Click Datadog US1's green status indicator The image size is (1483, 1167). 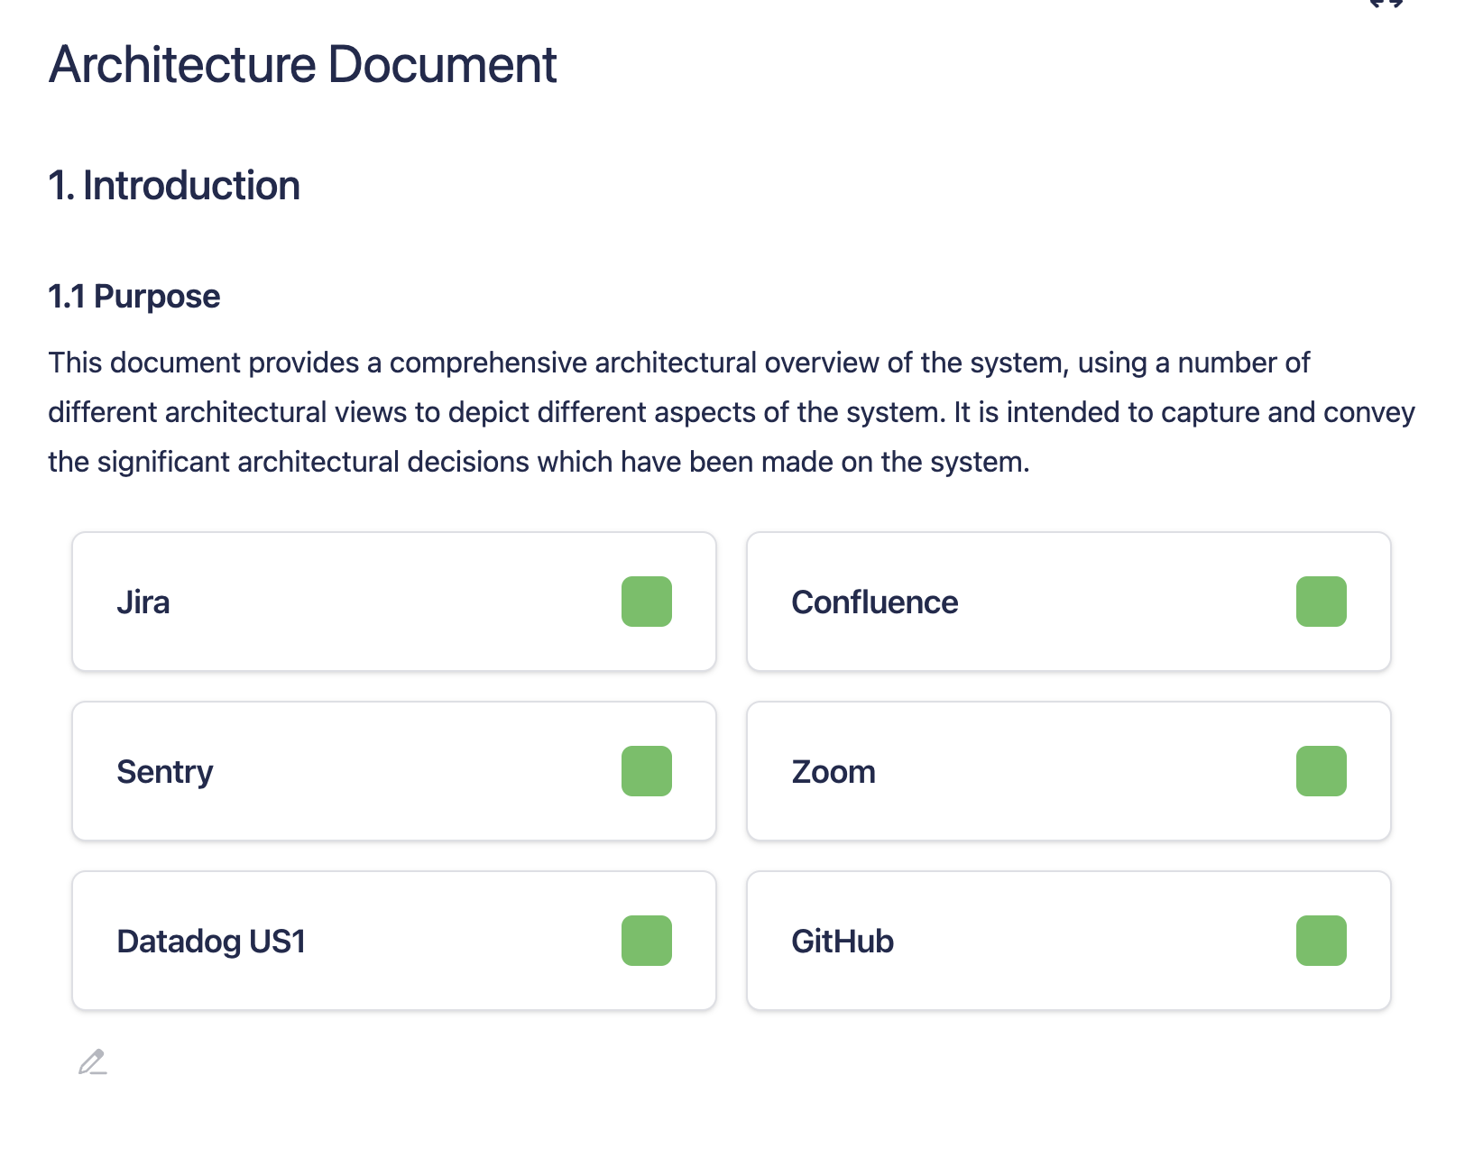click(646, 941)
